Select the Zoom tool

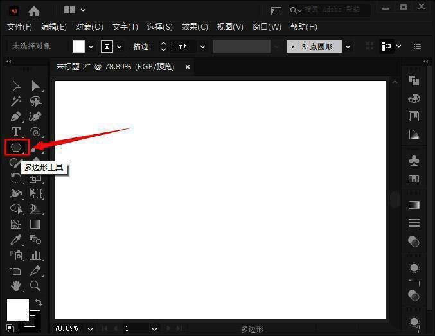click(x=35, y=285)
